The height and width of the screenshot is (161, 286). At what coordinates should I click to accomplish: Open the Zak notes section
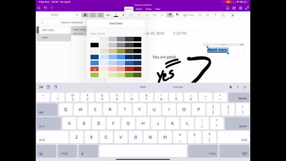[x=54, y=30]
